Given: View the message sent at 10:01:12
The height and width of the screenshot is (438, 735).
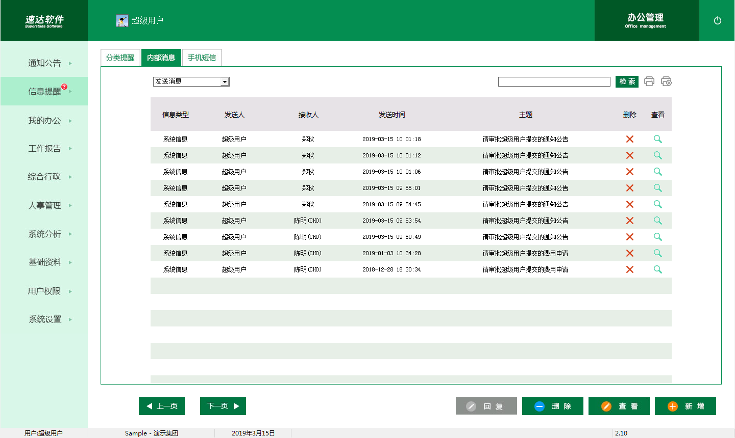Looking at the screenshot, I should click(657, 155).
